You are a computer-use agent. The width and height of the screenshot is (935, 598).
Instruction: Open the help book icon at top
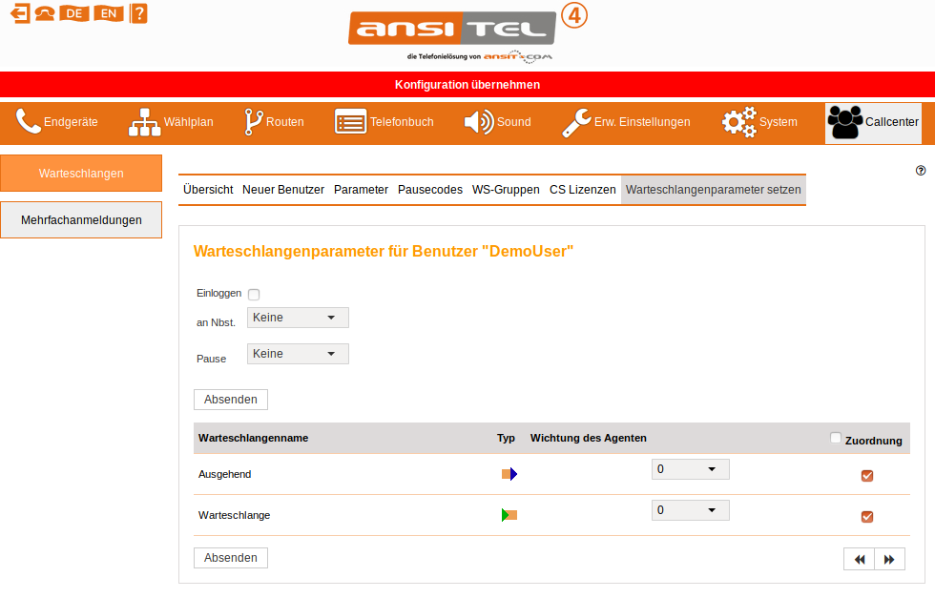(139, 13)
